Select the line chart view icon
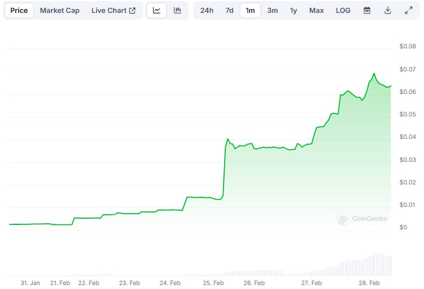This screenshot has width=424, height=289. point(157,11)
